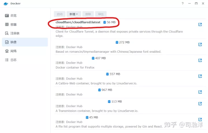Select the 映像 images section

pyautogui.click(x=25, y=42)
